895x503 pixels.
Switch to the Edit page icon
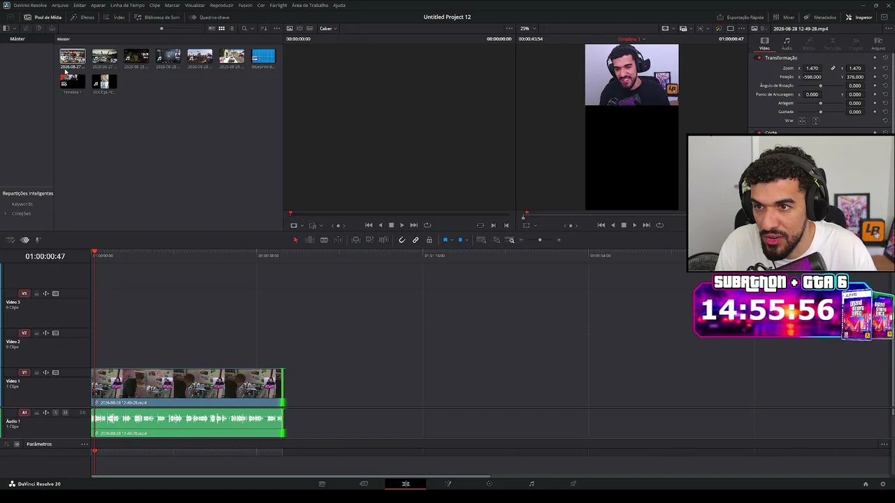[x=406, y=483]
